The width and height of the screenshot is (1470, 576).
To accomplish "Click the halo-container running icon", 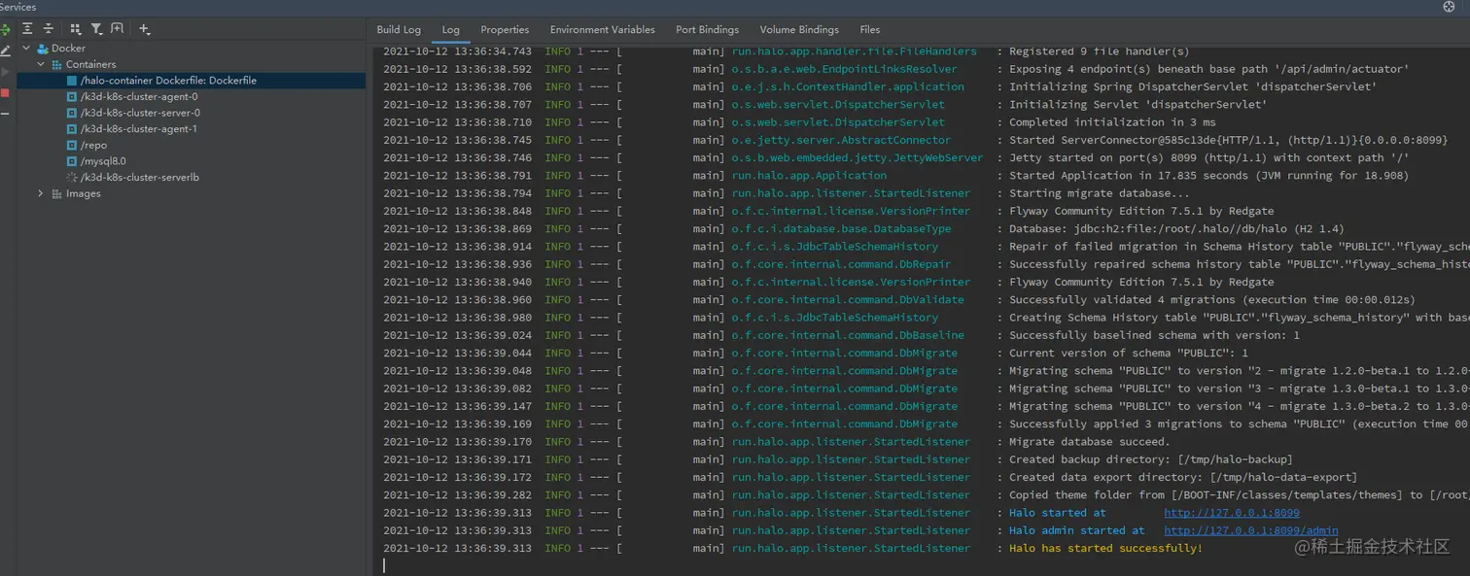I will 71,81.
